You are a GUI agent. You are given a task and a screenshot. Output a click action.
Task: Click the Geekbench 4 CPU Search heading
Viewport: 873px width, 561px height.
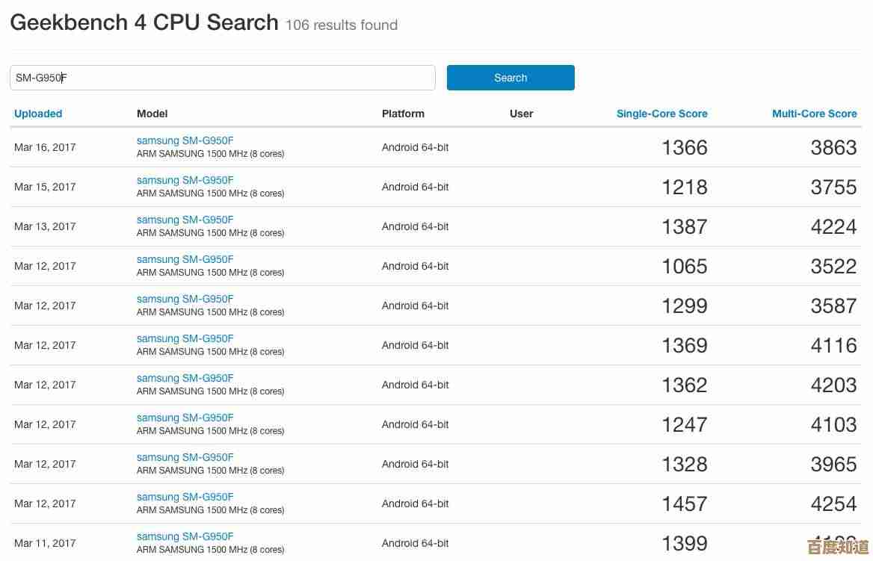pyautogui.click(x=144, y=22)
